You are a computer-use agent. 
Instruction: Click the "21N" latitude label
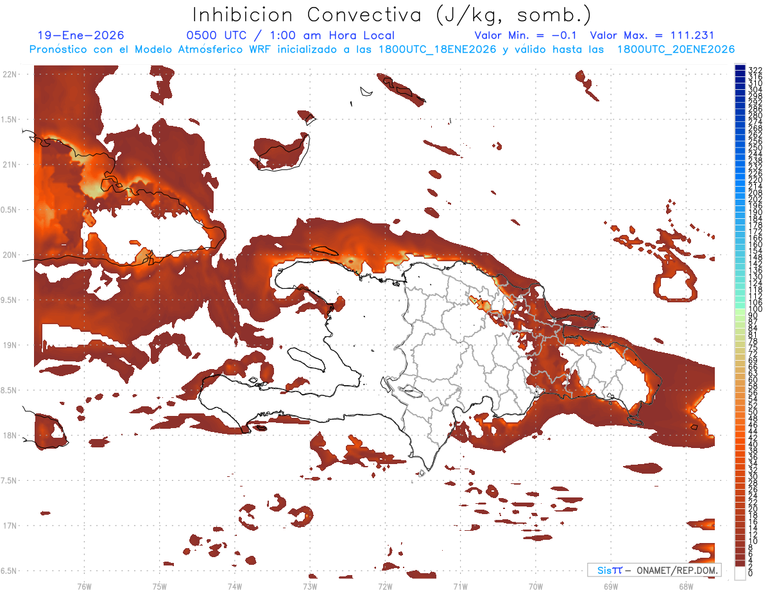9,165
